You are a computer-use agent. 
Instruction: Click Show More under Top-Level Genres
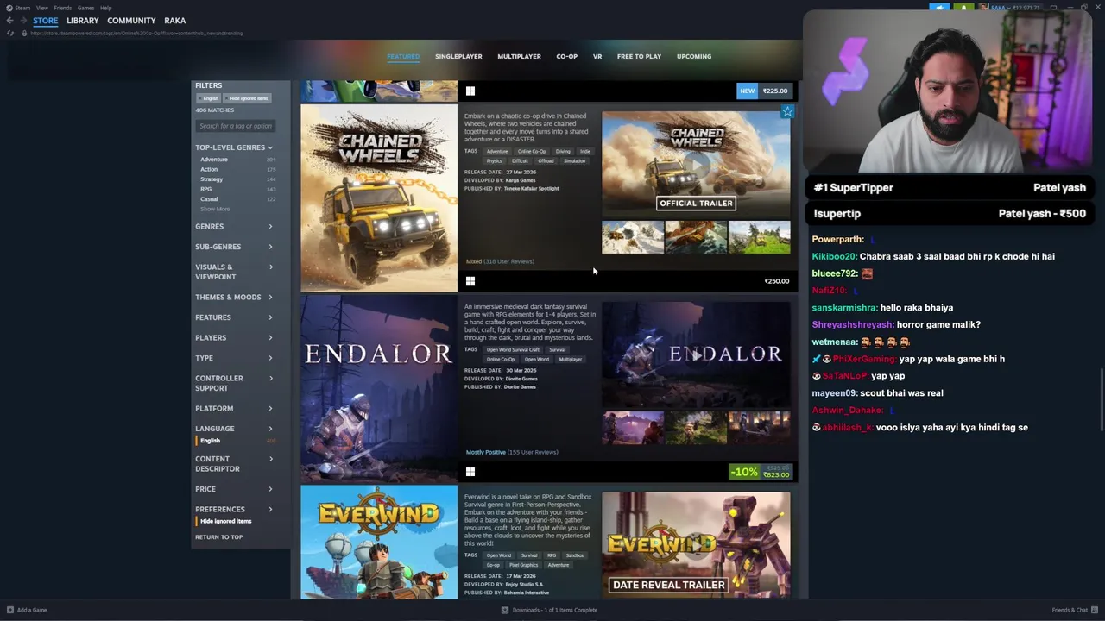(x=215, y=209)
